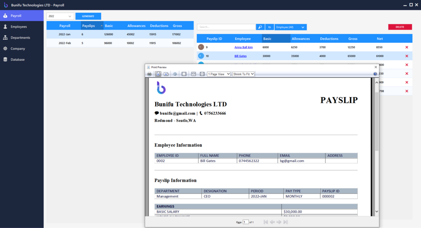Open the Company section in sidebar
This screenshot has height=228, width=421.
(x=22, y=49)
